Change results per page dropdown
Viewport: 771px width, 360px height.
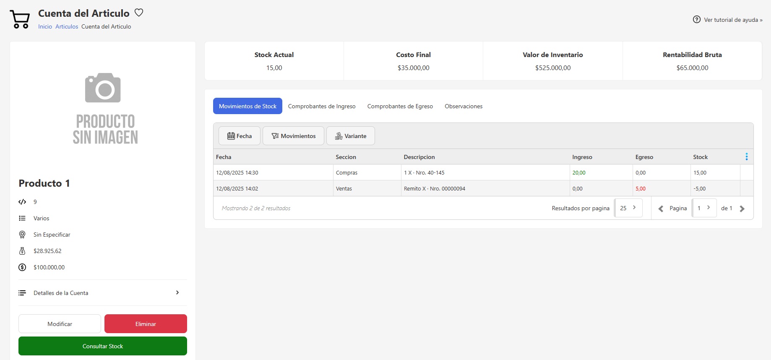(628, 208)
